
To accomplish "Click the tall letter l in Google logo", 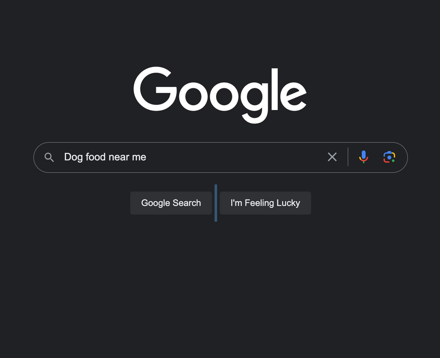I will (275, 89).
